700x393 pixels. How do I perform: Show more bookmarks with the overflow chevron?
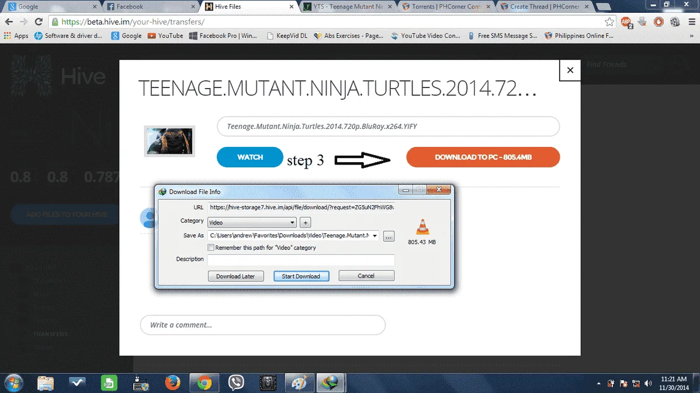click(691, 36)
